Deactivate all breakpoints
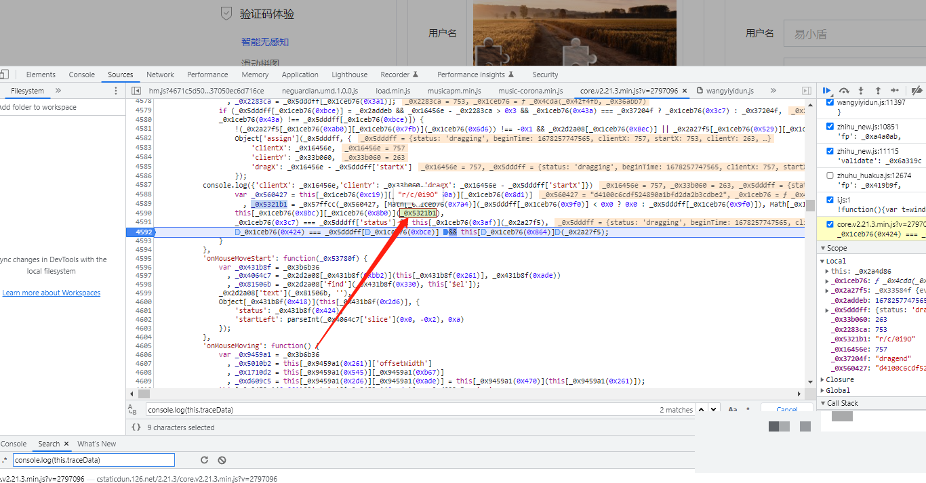This screenshot has height=483, width=926. point(917,90)
